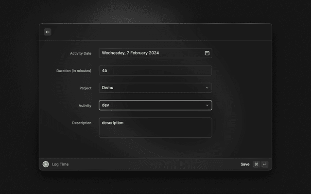Screen dimensions: 311x194
Task: Click the Activity Date label
Action: [80, 53]
